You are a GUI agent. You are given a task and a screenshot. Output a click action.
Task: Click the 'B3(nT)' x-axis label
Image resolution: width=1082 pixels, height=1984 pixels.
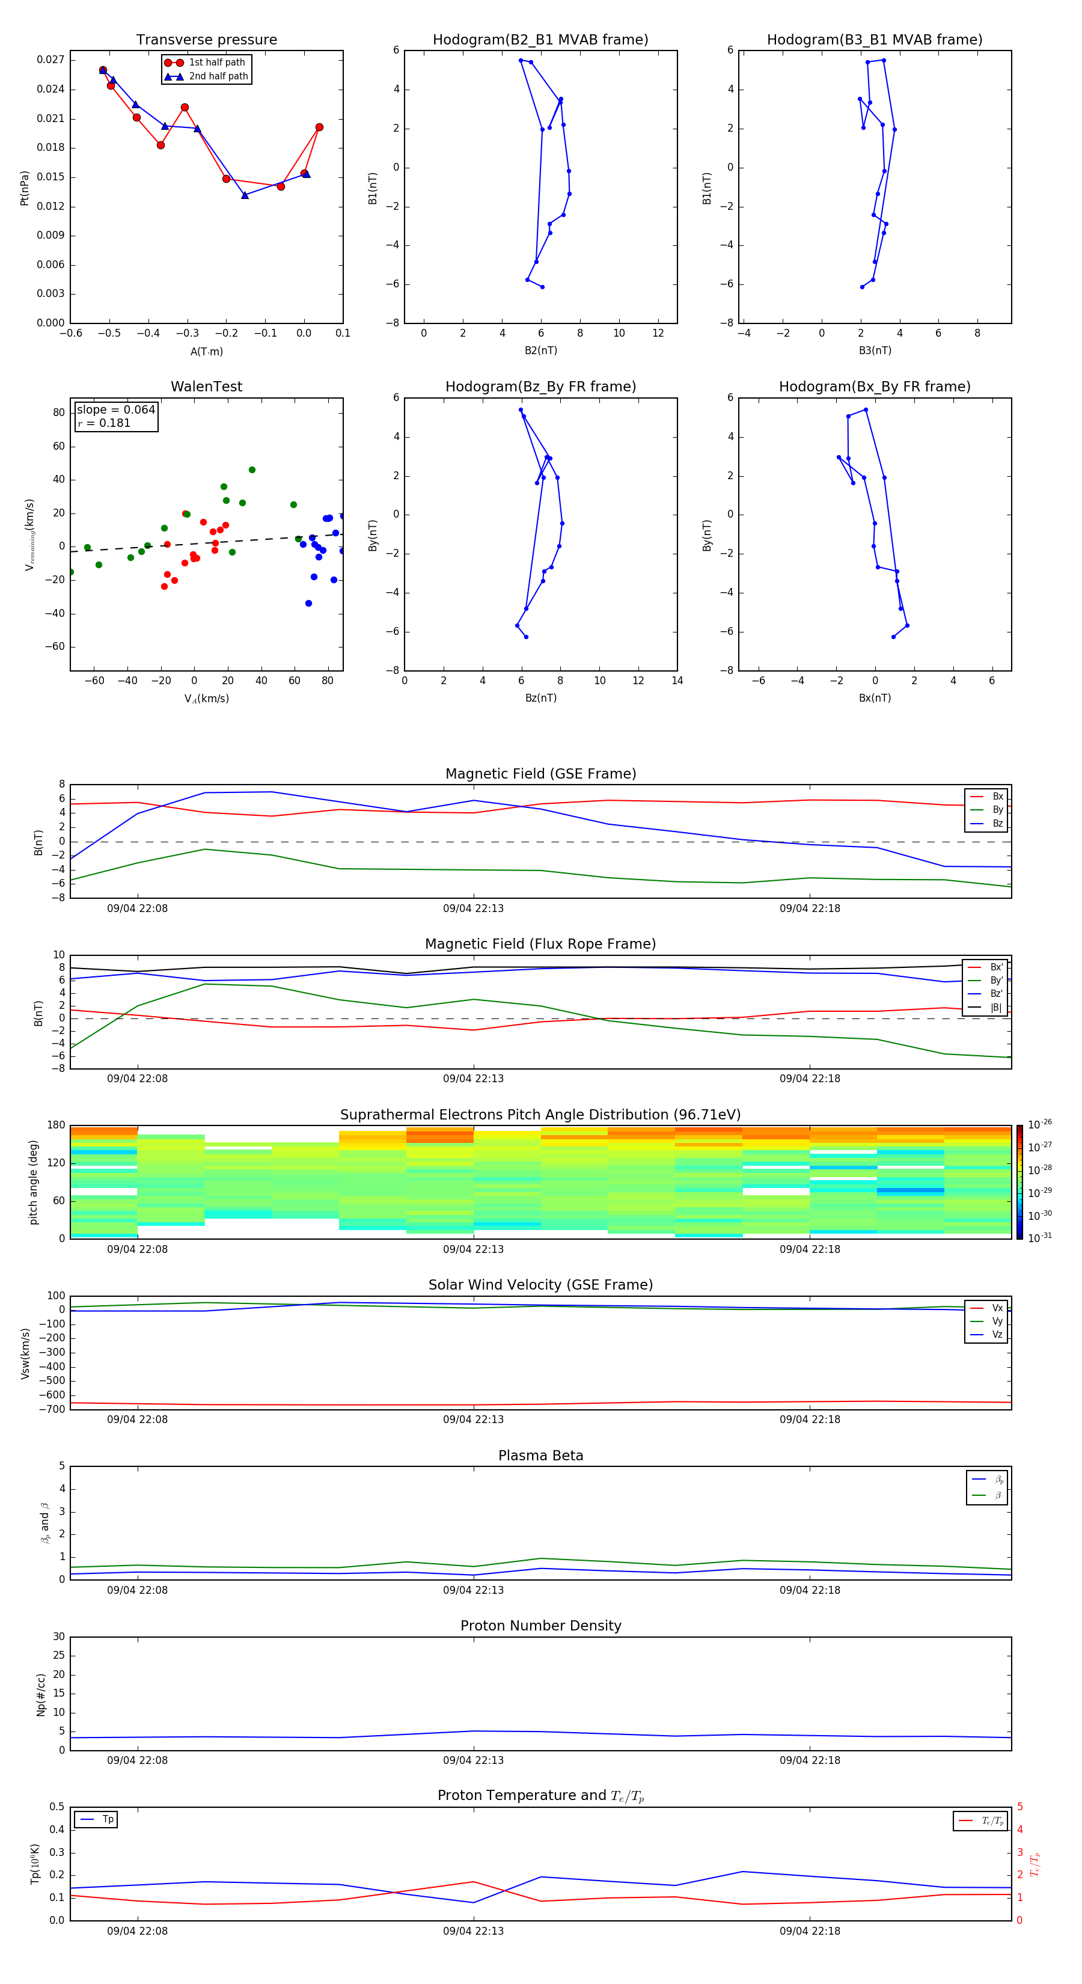(875, 351)
